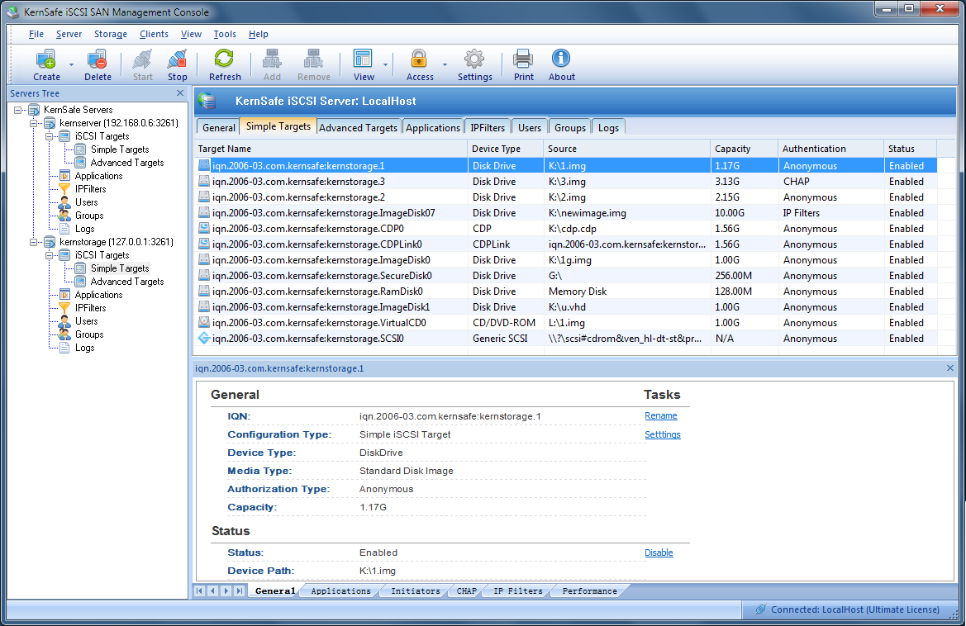Go to first detail tab arrow
Screen dimensions: 966x626
pyautogui.click(x=200, y=591)
